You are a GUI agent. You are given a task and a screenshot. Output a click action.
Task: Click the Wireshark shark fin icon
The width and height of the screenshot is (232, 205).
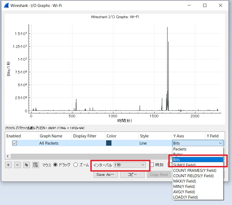[x=6, y=5]
